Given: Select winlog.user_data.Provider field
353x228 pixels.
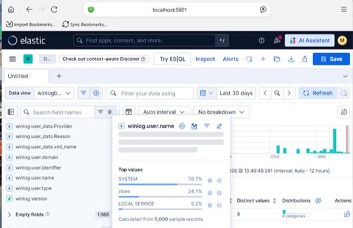Looking at the screenshot, I should (43, 126).
